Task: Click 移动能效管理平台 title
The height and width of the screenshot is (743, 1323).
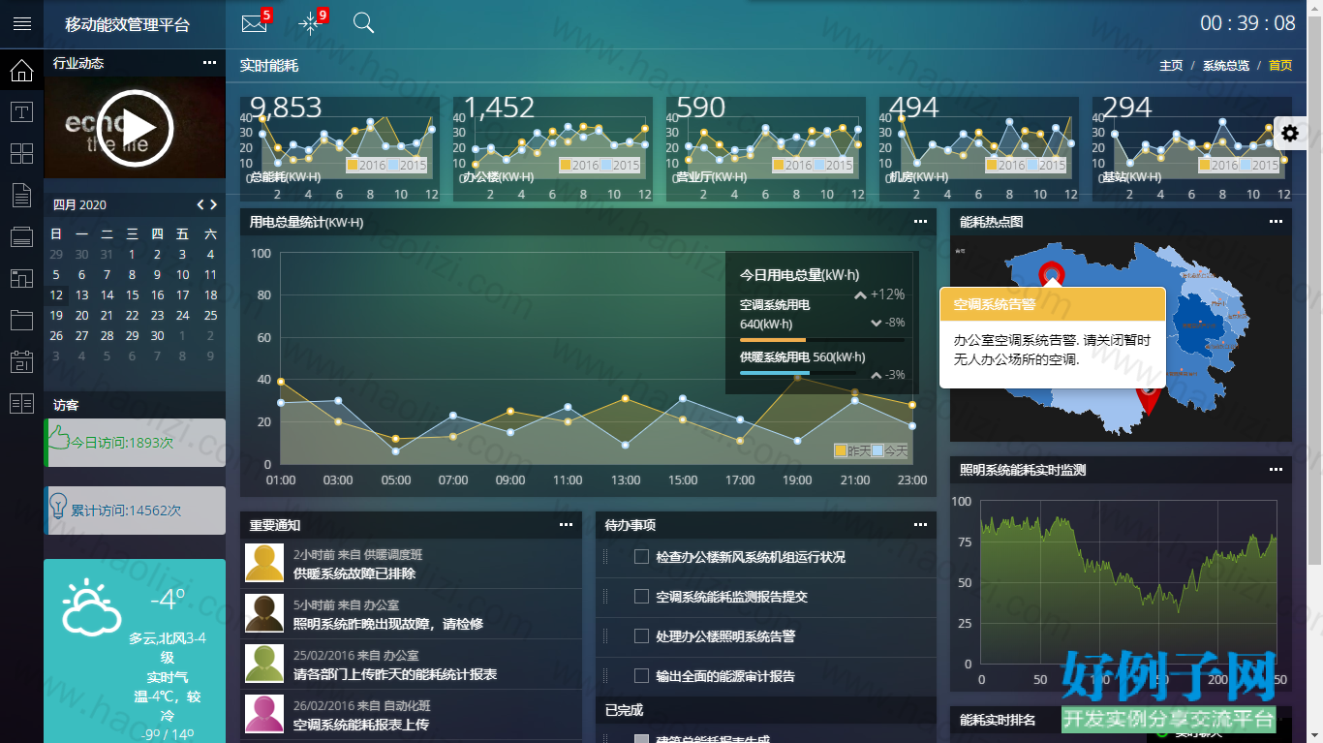Action: (x=128, y=24)
